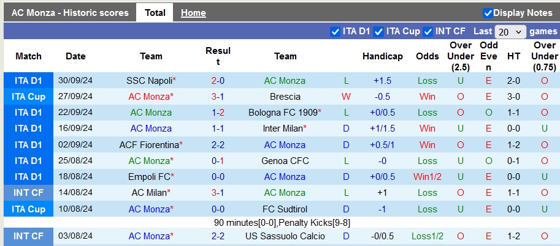Open Empoli FC team link
560x246 pixels.
[149, 177]
